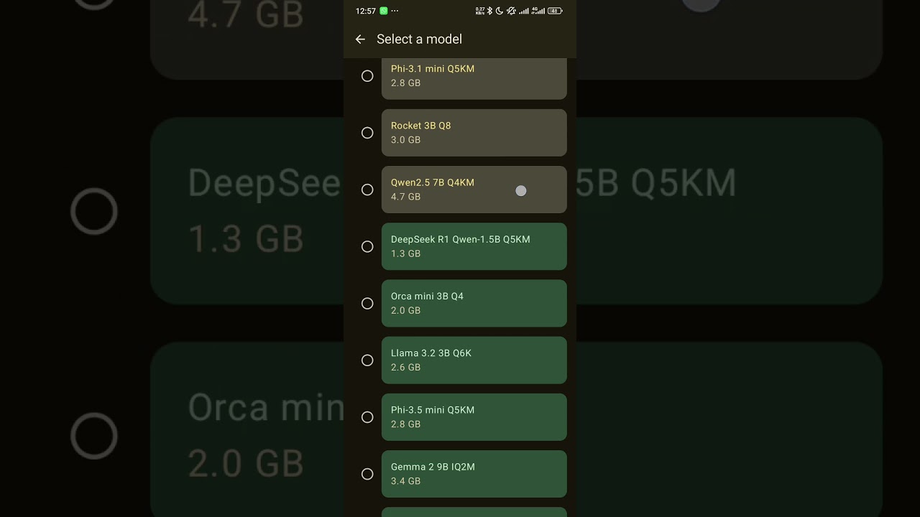Viewport: 920px width, 517px height.
Task: Tap the battery level indicator showing 48
Action: tap(555, 11)
